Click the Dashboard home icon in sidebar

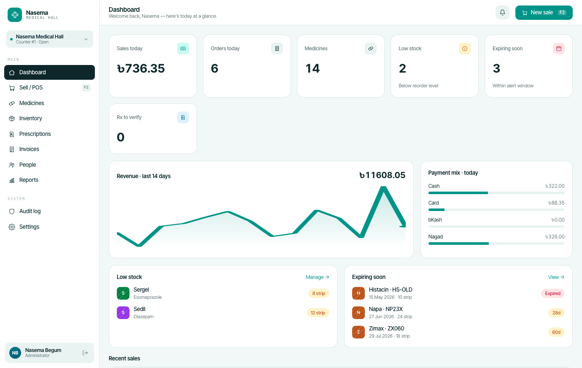click(x=12, y=73)
